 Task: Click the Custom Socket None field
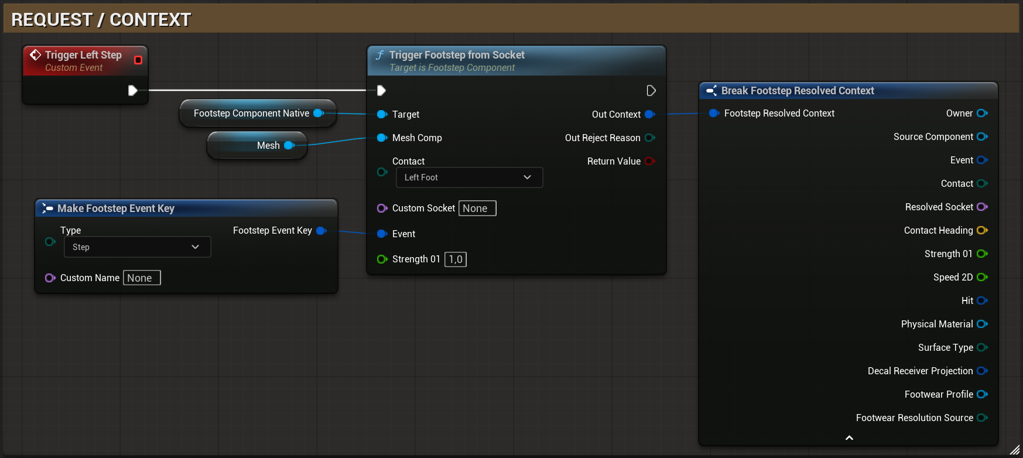477,208
